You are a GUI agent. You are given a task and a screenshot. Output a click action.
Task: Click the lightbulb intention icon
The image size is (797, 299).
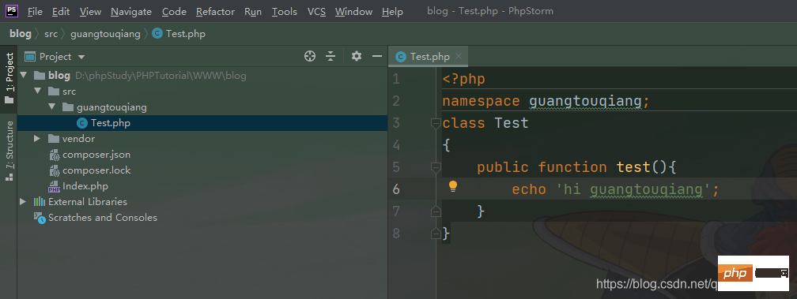click(453, 186)
